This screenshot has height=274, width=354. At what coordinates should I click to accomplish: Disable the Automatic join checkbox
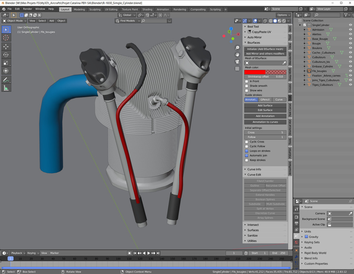[x=247, y=155]
